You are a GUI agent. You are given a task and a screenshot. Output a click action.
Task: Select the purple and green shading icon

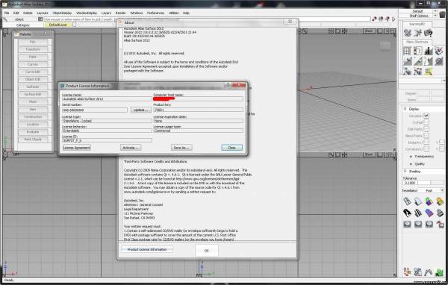[429, 201]
